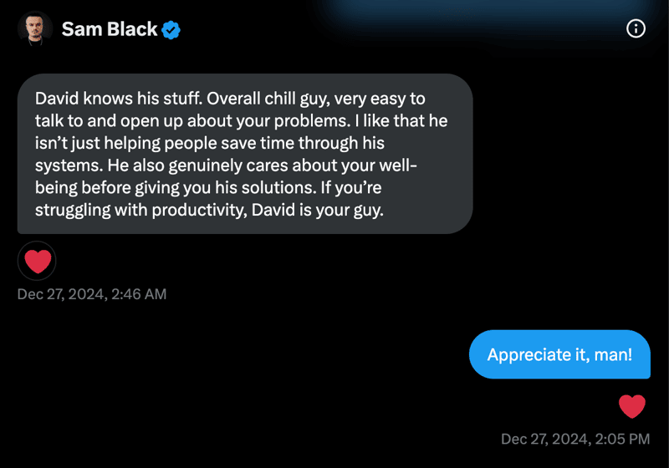Click the line starting 'isn't just helping people'
This screenshot has width=669, height=468.
(241, 143)
